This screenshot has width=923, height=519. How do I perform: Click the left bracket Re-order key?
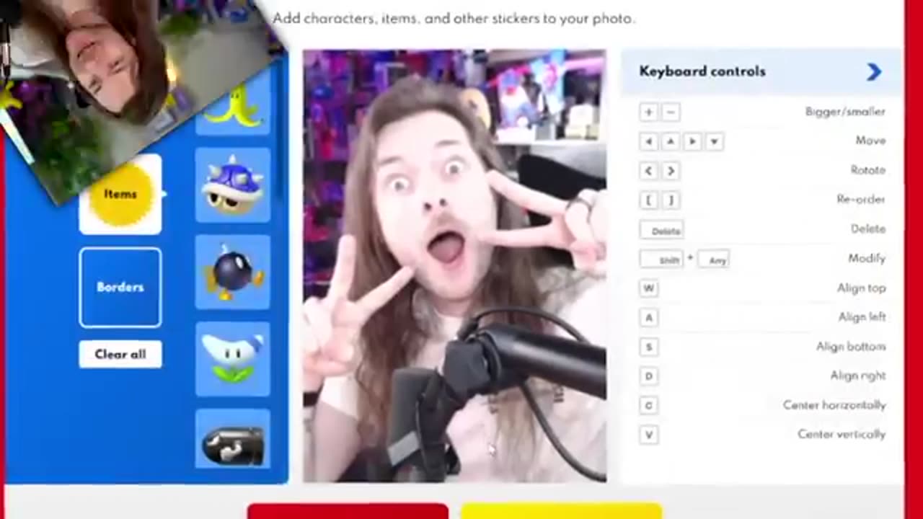[x=648, y=200]
